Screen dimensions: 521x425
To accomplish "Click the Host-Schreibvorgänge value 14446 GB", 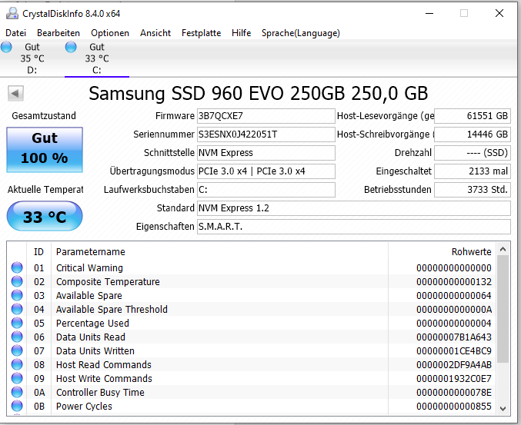I will (x=473, y=134).
